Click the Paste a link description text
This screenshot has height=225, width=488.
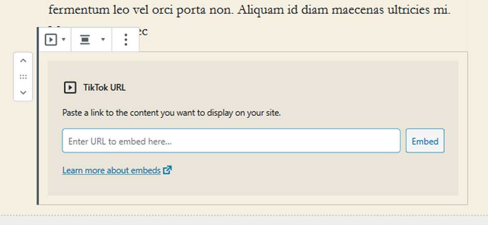(x=172, y=113)
